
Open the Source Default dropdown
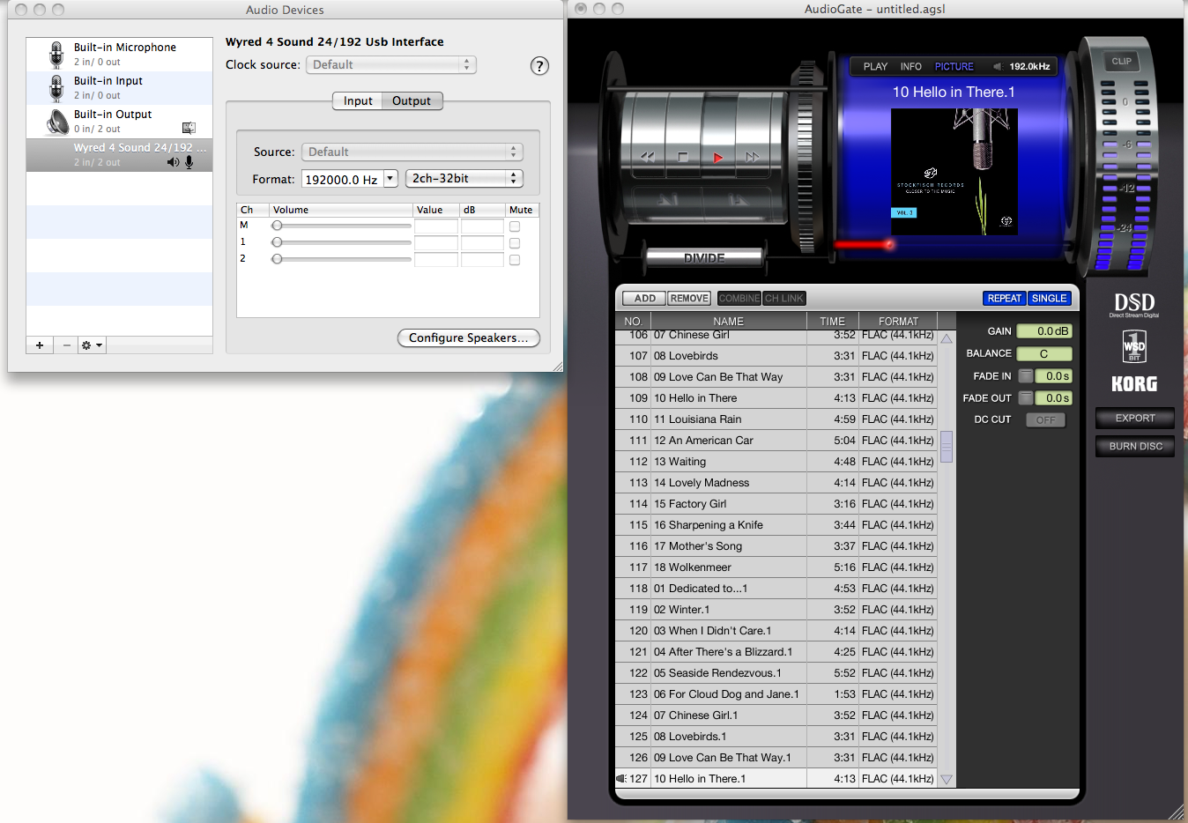(412, 152)
